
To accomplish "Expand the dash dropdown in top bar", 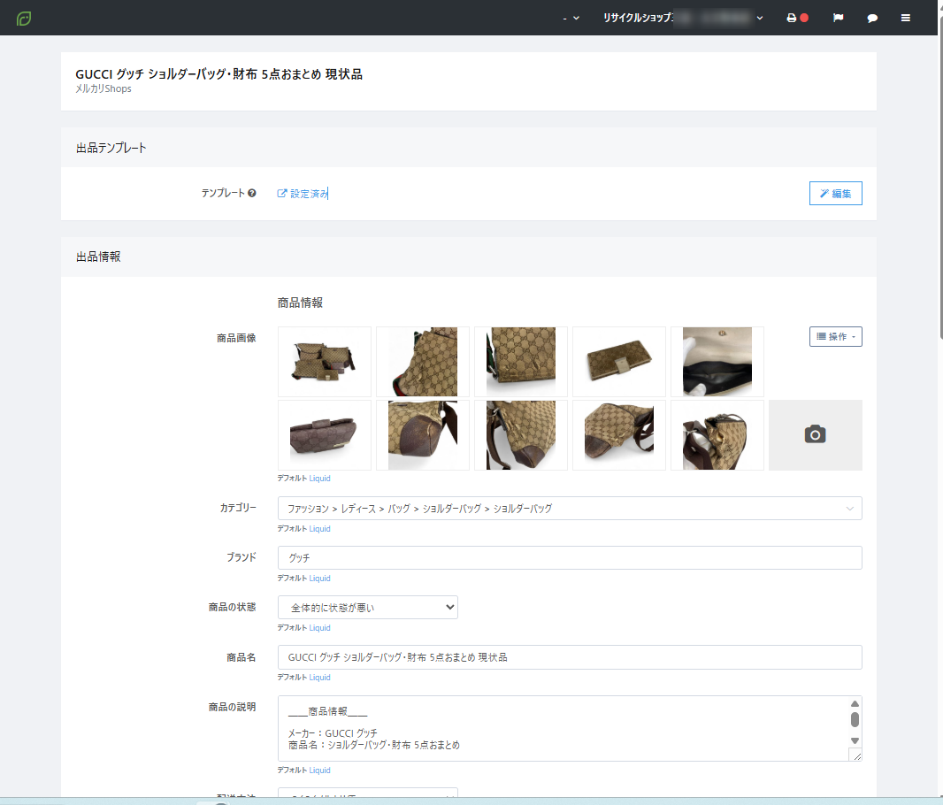I will (571, 18).
